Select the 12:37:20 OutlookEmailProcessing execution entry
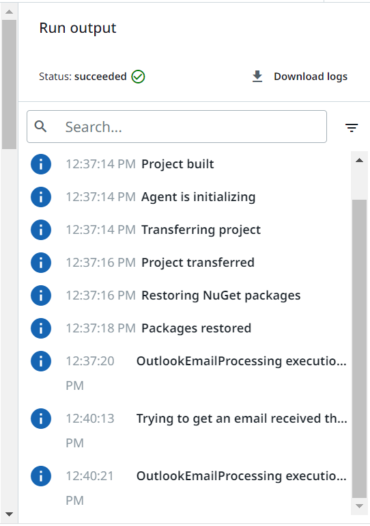This screenshot has height=526, width=370. (189, 373)
